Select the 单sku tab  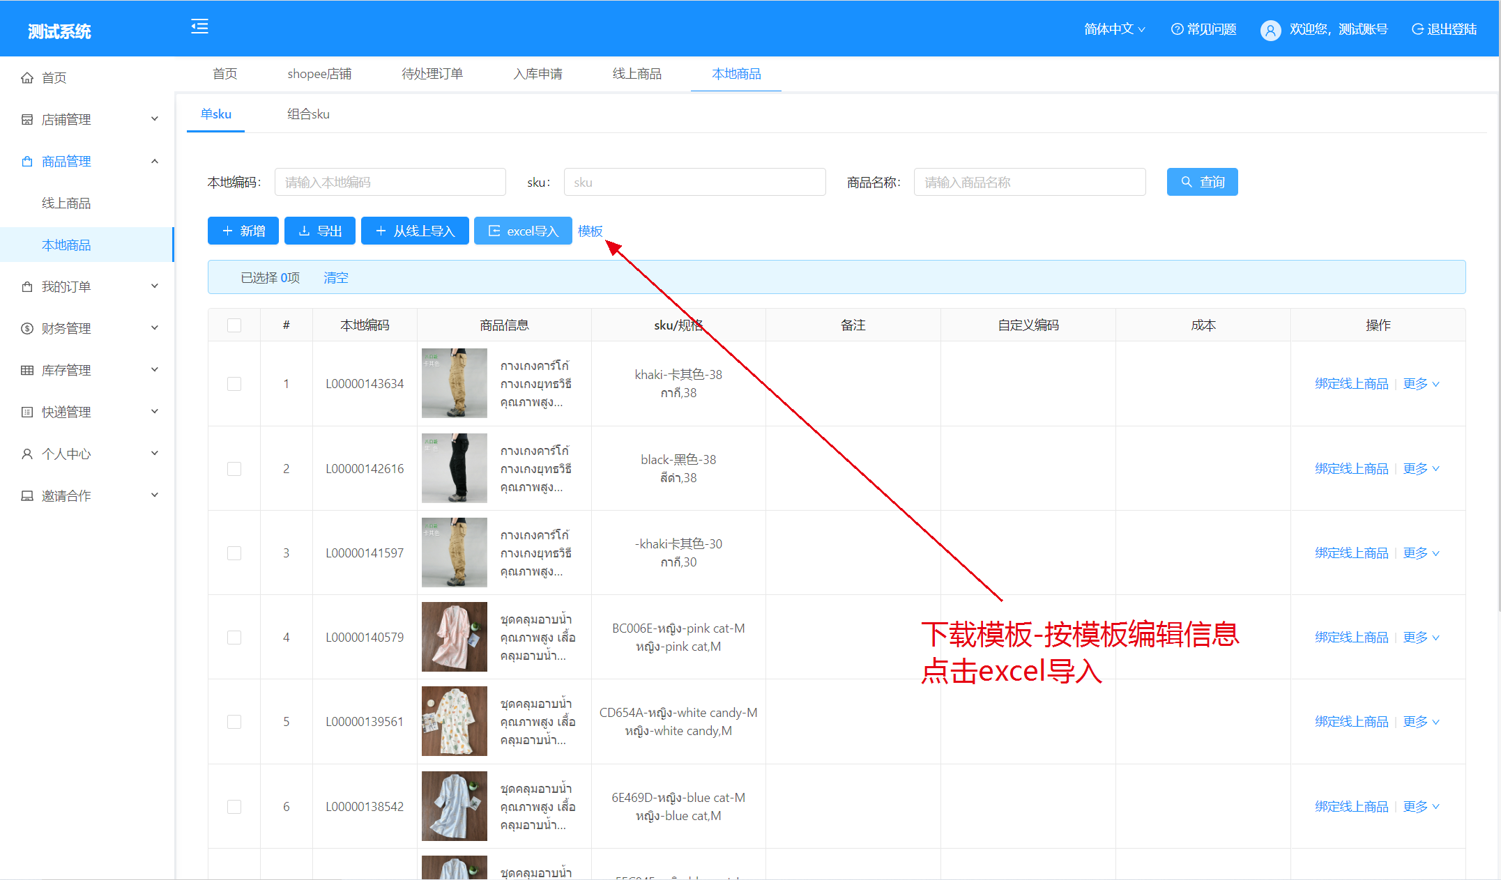pyautogui.click(x=216, y=114)
